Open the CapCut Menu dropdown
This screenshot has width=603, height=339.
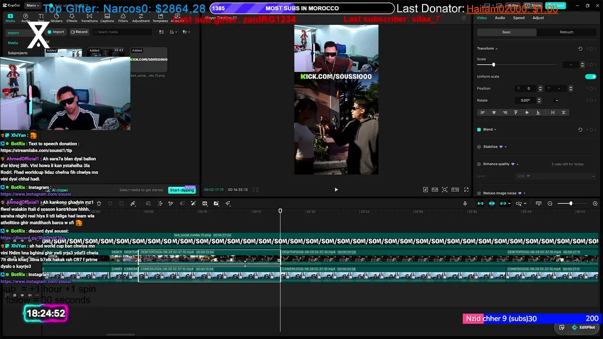(32, 5)
